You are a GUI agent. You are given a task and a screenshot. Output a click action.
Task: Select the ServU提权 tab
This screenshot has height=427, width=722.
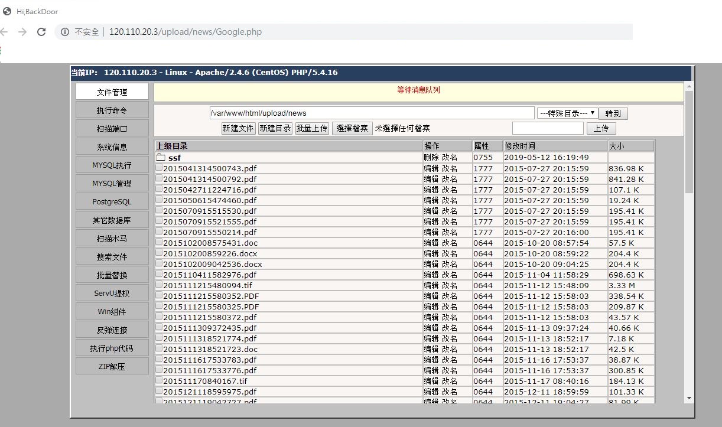(112, 294)
